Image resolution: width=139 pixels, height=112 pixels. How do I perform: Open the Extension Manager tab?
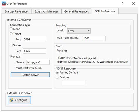coord(46,11)
